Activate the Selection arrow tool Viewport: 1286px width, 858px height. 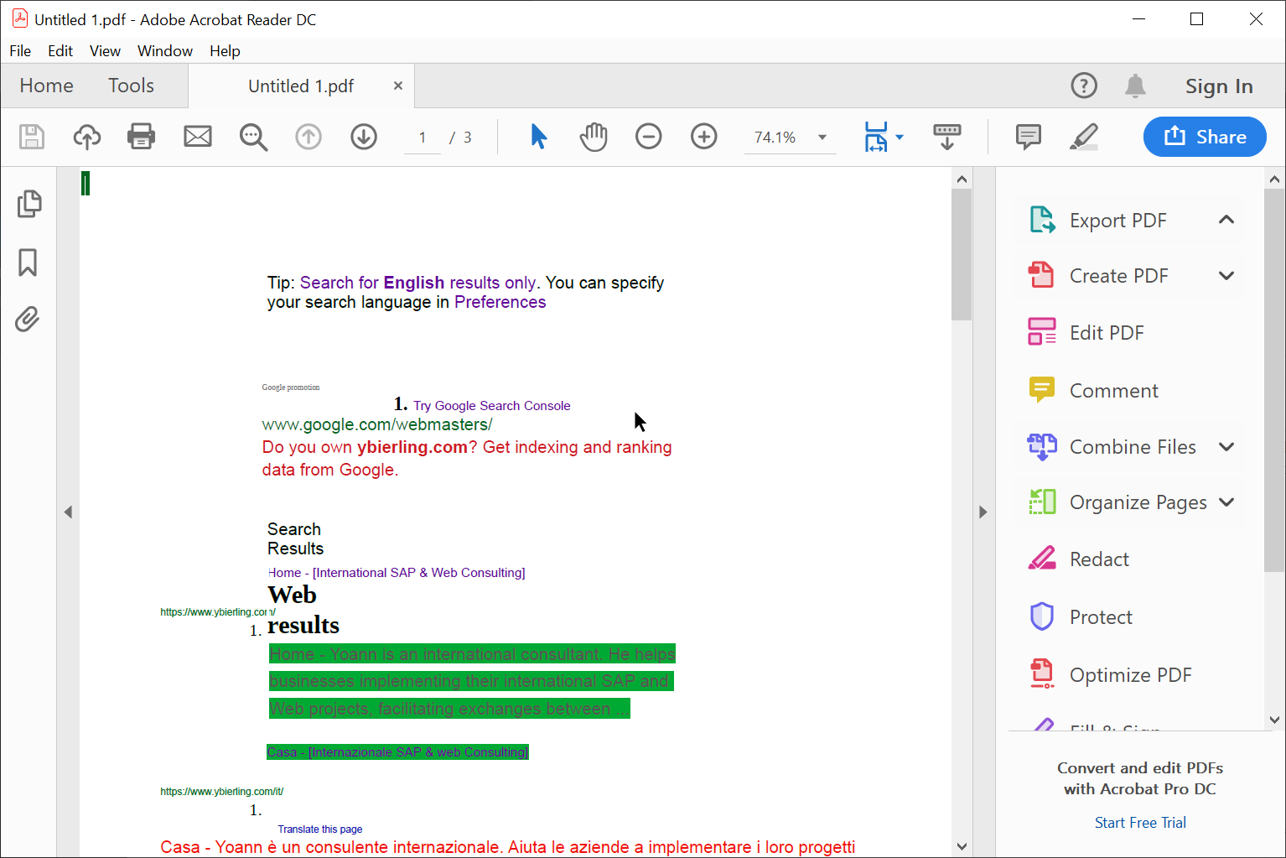coord(539,136)
